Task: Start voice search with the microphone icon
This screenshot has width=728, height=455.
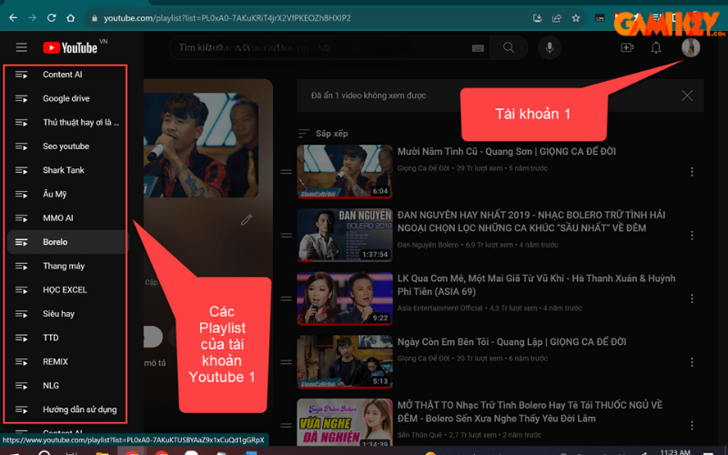Action: (550, 47)
